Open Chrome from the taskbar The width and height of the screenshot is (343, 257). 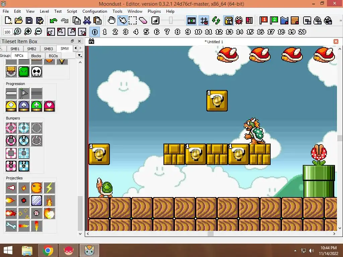coord(48,250)
